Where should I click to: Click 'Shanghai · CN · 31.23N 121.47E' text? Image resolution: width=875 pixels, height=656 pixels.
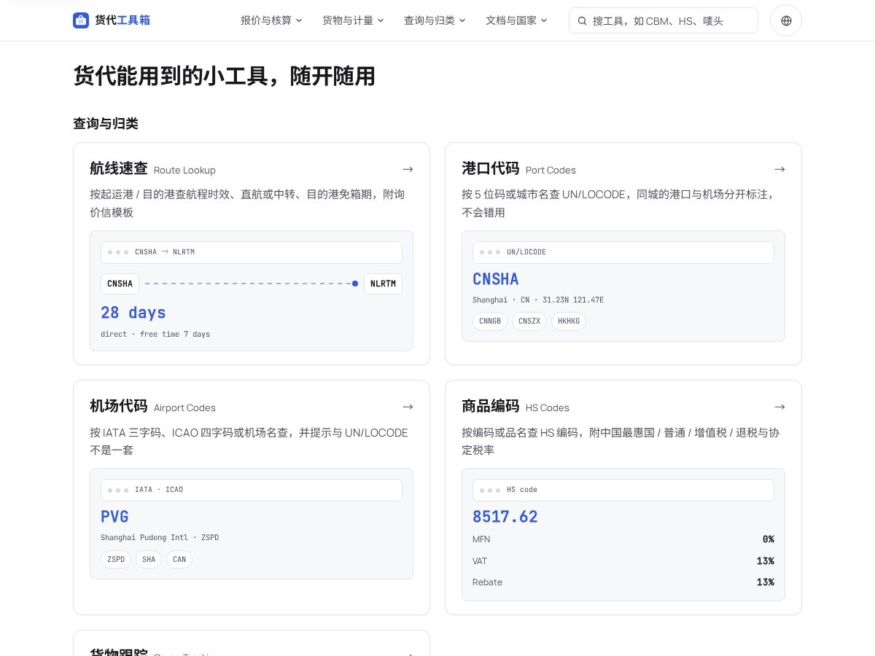click(x=538, y=300)
